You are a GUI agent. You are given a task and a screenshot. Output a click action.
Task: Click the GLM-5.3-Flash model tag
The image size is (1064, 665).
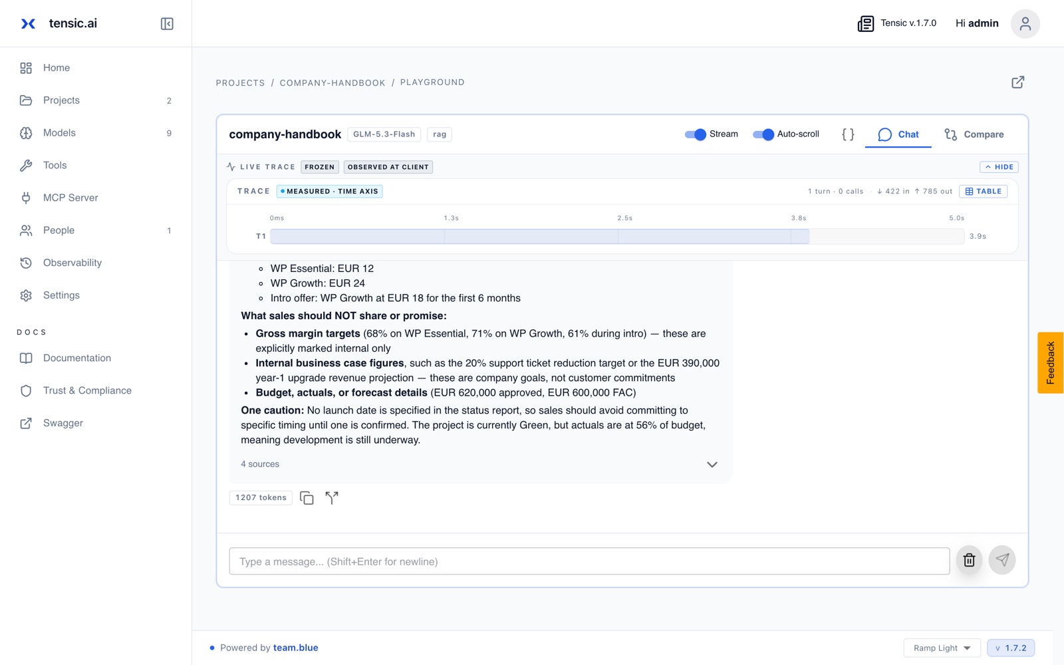tap(384, 134)
